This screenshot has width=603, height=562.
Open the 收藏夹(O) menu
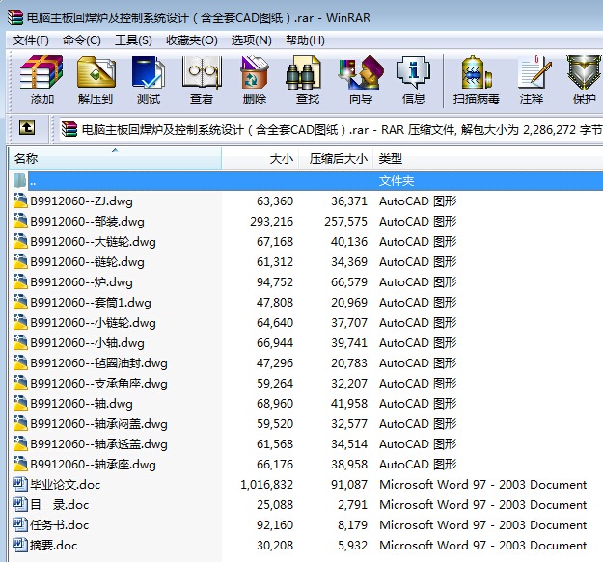click(x=192, y=40)
